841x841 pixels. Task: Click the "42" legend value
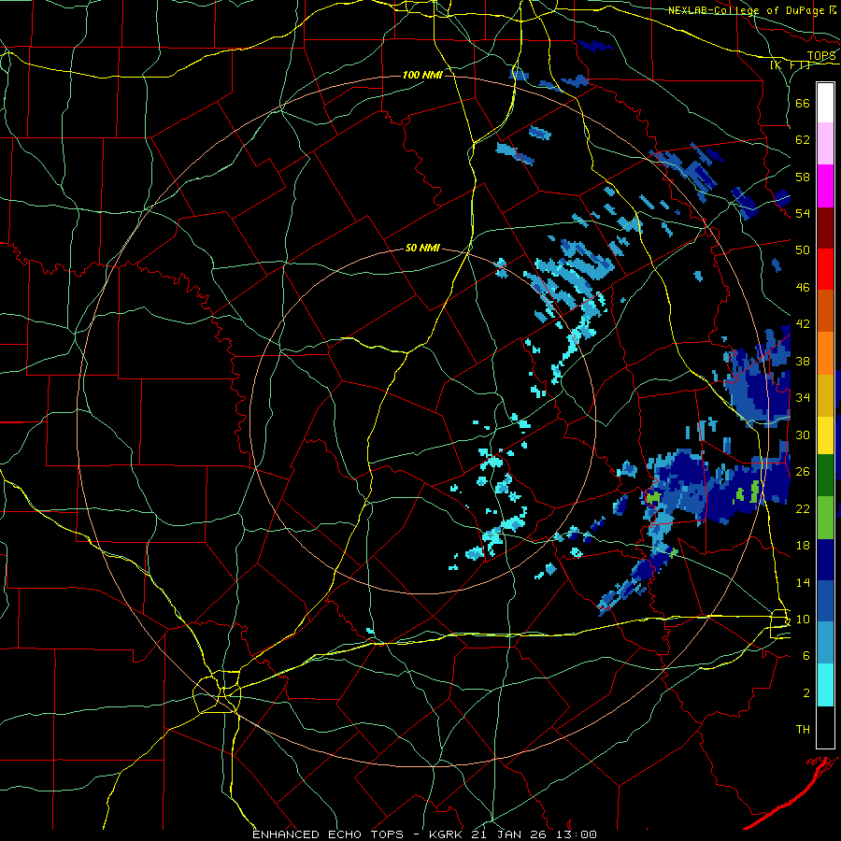coord(803,324)
